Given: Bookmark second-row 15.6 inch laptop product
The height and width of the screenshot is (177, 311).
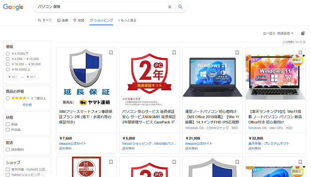Looking at the screenshot, I should [x=300, y=162].
